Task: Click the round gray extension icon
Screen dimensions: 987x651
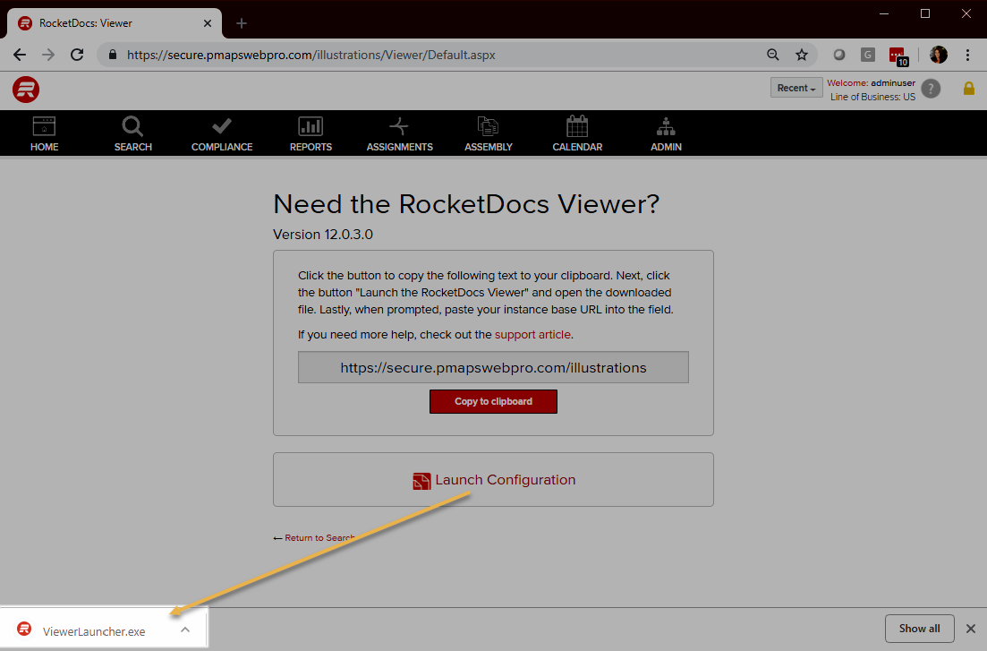Action: point(838,55)
